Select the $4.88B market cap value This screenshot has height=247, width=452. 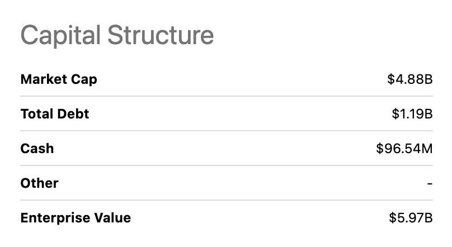(x=410, y=79)
